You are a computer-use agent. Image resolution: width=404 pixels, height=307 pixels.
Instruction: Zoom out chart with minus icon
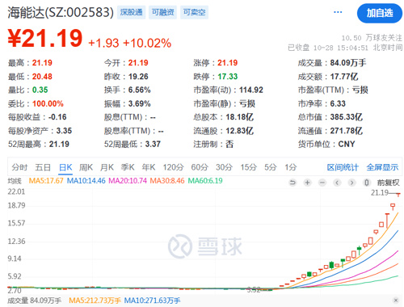pos(322,183)
